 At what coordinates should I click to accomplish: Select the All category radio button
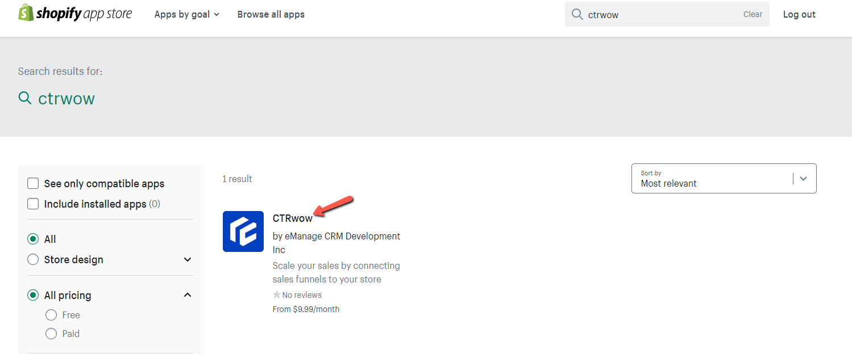point(33,239)
